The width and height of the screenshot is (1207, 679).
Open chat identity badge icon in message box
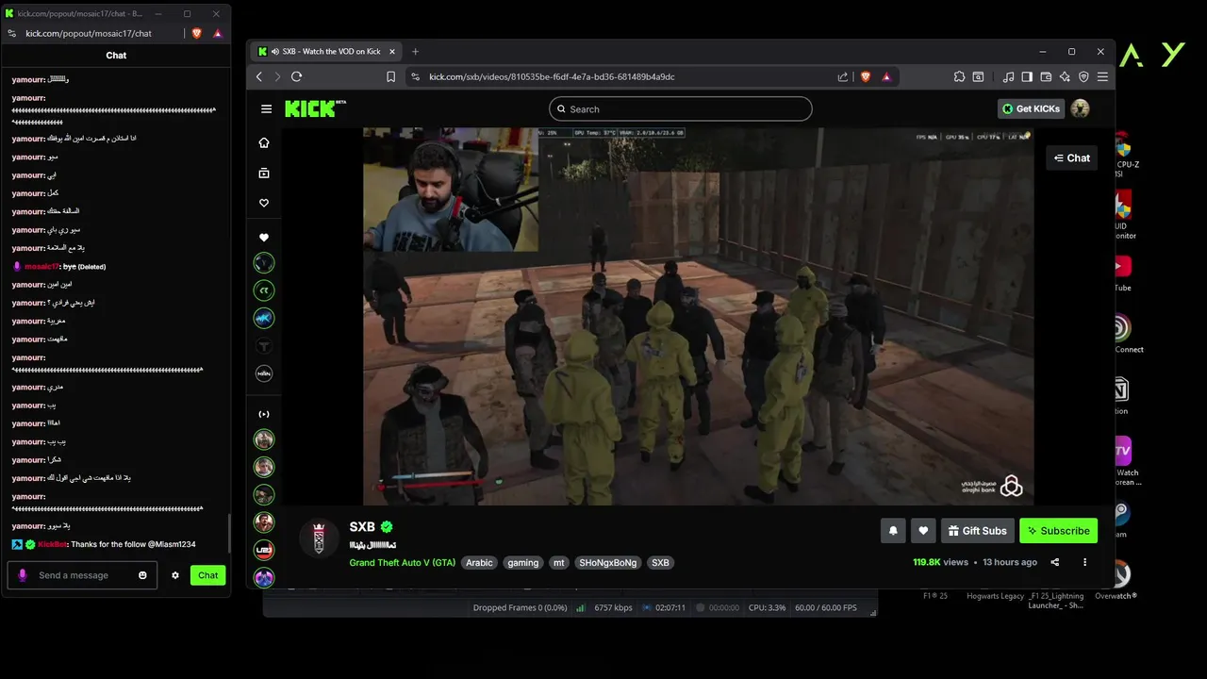[23, 575]
